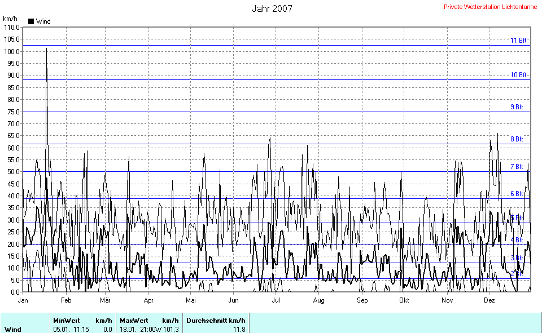Click the km/h unit label above the y-axis
The width and height of the screenshot is (542, 333).
point(11,19)
